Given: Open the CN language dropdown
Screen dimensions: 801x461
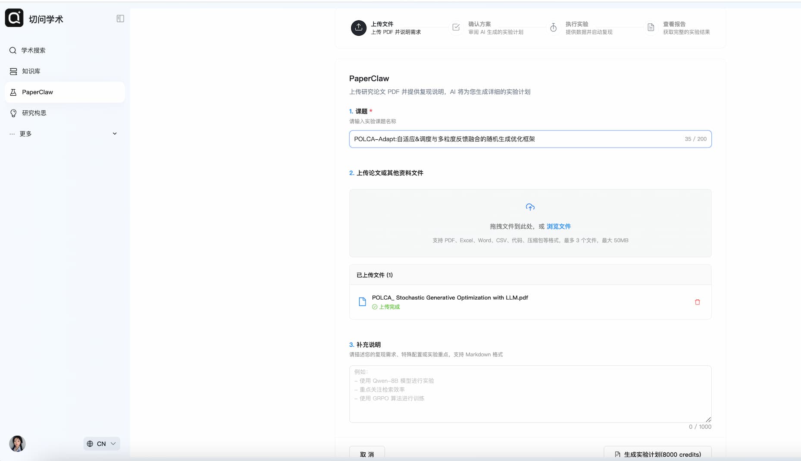Looking at the screenshot, I should point(102,444).
